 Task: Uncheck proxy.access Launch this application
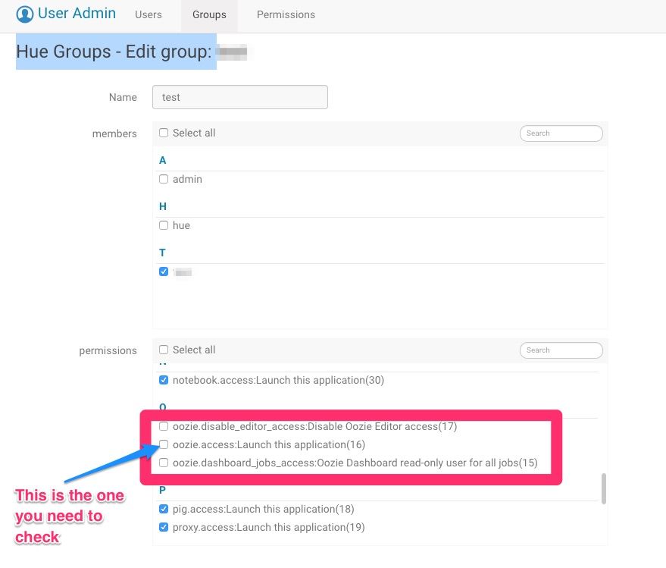click(x=164, y=527)
